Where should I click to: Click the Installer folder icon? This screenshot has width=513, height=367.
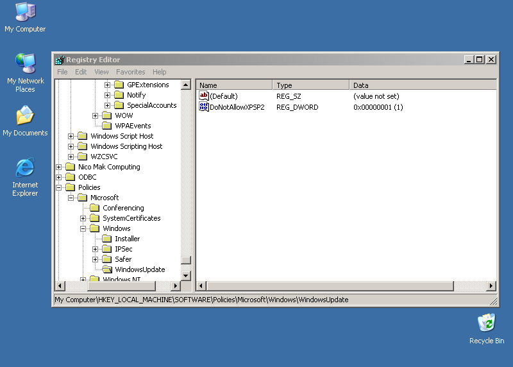(106, 239)
